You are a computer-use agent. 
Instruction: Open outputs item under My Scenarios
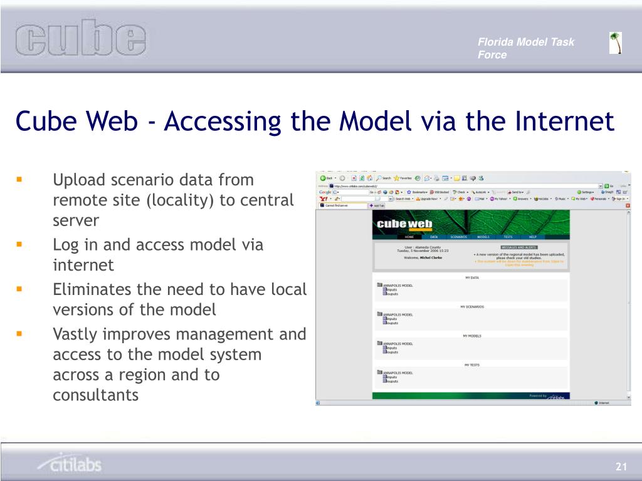391,323
